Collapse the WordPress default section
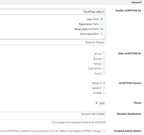Image resolution: width=144 pixels, height=135 pixels. tap(53, 12)
